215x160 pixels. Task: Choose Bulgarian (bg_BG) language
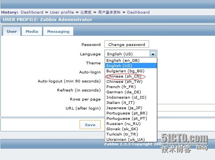[131, 71]
